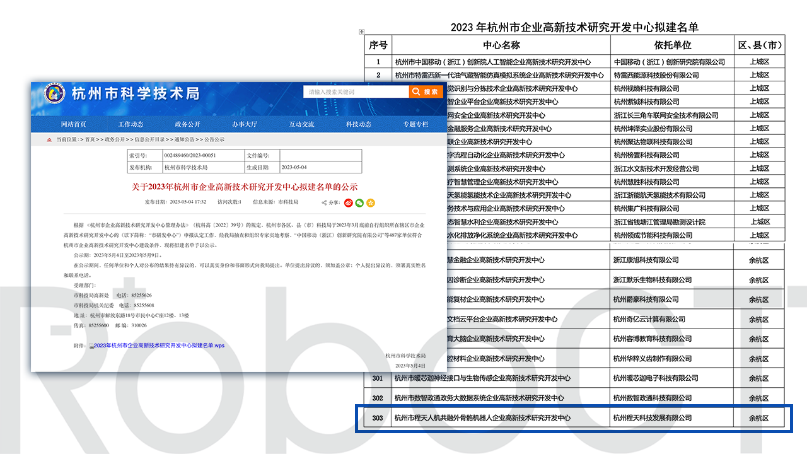
Task: Select the magnifier icon in the search button
Action: [415, 91]
